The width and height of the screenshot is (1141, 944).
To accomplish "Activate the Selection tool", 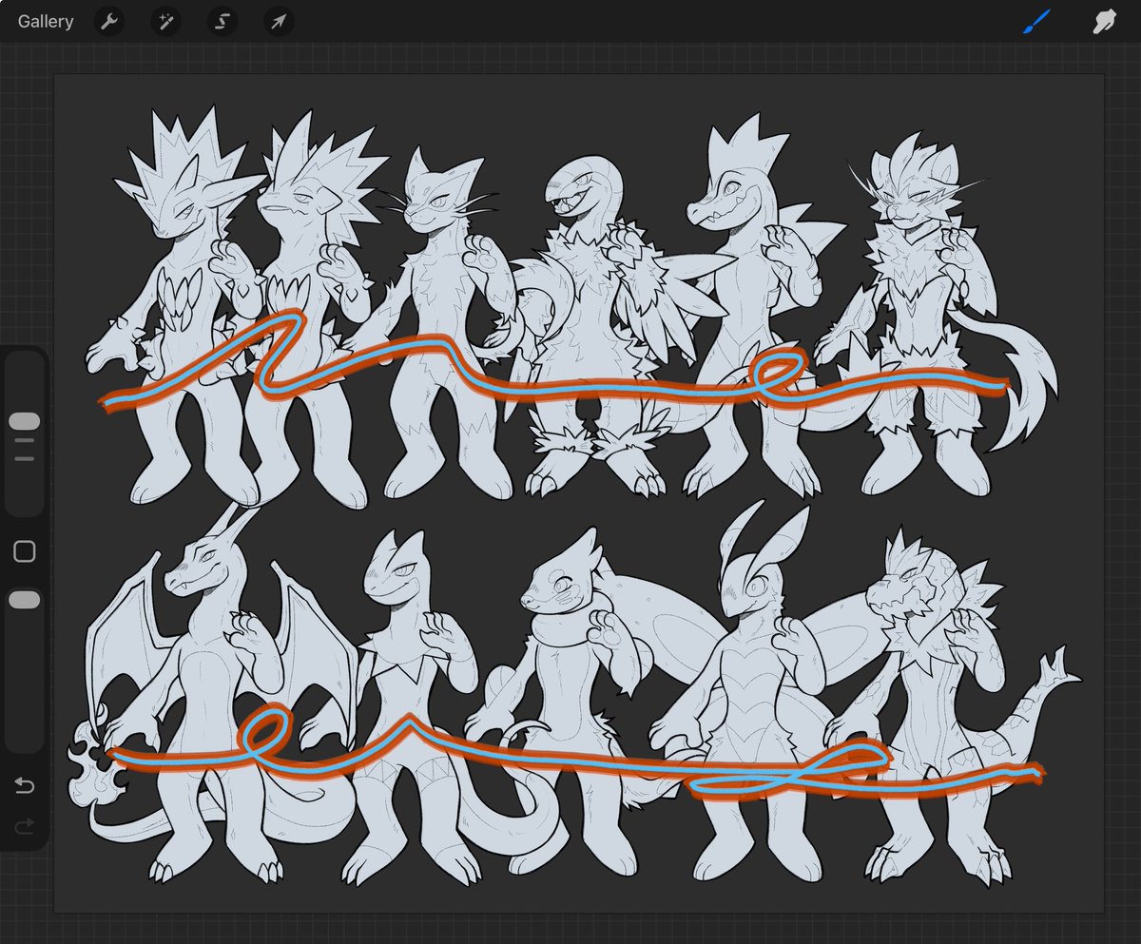I will click(x=222, y=21).
